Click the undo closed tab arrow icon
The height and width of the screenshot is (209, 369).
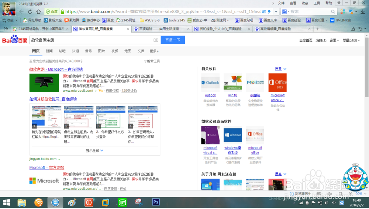360,29
